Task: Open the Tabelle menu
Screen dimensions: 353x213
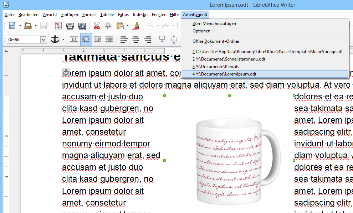Action: [x=107, y=15]
